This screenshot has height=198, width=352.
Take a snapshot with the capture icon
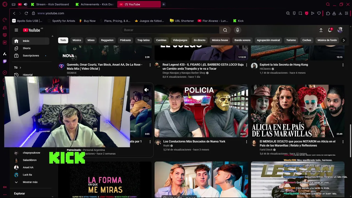tap(300, 13)
